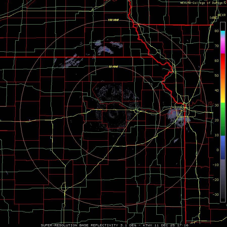Image resolution: width=227 pixels, height=227 pixels.
Task: Click the 50 NMI range ring label
Action: point(113,67)
